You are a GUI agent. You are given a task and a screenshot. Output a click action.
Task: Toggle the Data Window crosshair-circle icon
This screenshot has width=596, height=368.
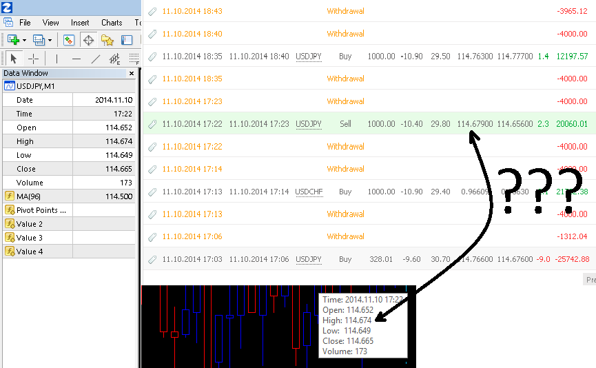(x=88, y=40)
